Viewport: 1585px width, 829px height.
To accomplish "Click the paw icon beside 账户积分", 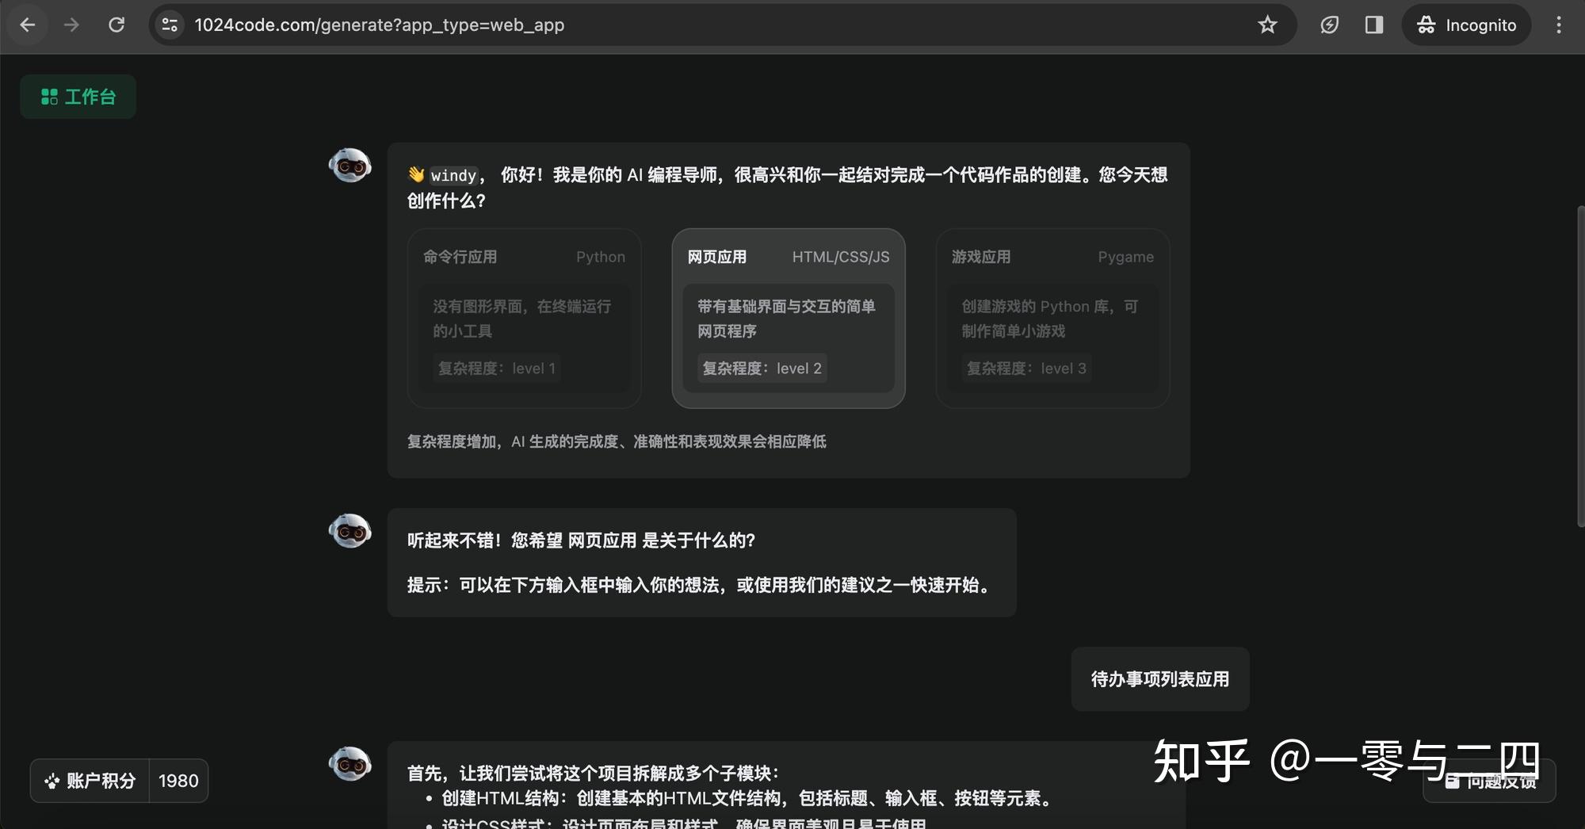I will point(52,781).
